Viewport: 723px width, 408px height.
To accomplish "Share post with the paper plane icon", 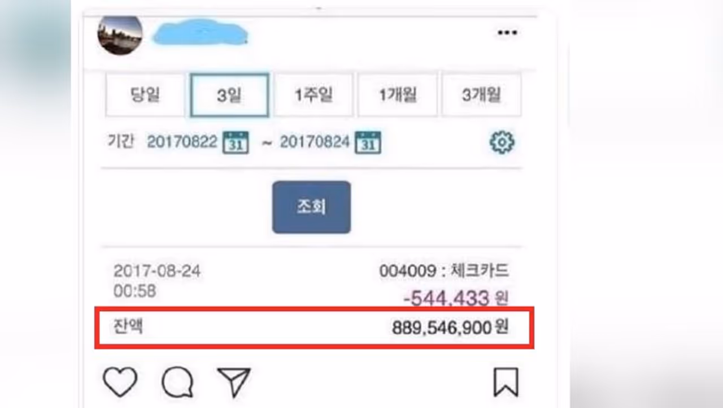I will click(233, 382).
